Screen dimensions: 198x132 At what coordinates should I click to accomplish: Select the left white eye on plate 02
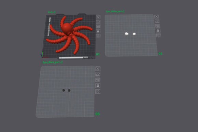coord(127,34)
